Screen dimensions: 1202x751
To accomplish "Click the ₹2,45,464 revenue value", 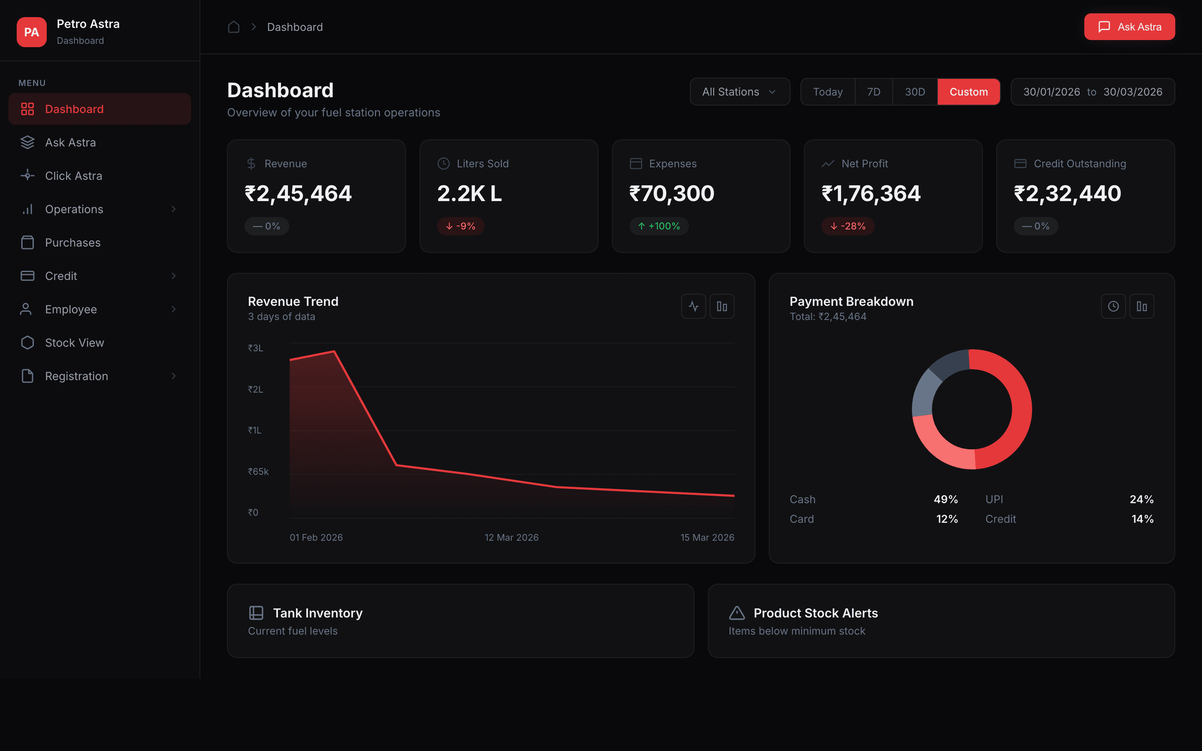I will [x=298, y=193].
